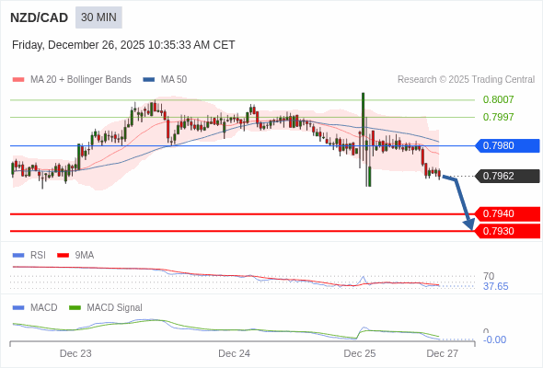The image size is (543, 368).
Task: Click the Dec 23 date axis label
Action: [x=75, y=354]
